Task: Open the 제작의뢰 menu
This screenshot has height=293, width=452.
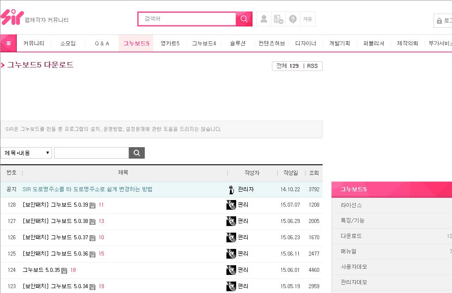Action: point(407,44)
